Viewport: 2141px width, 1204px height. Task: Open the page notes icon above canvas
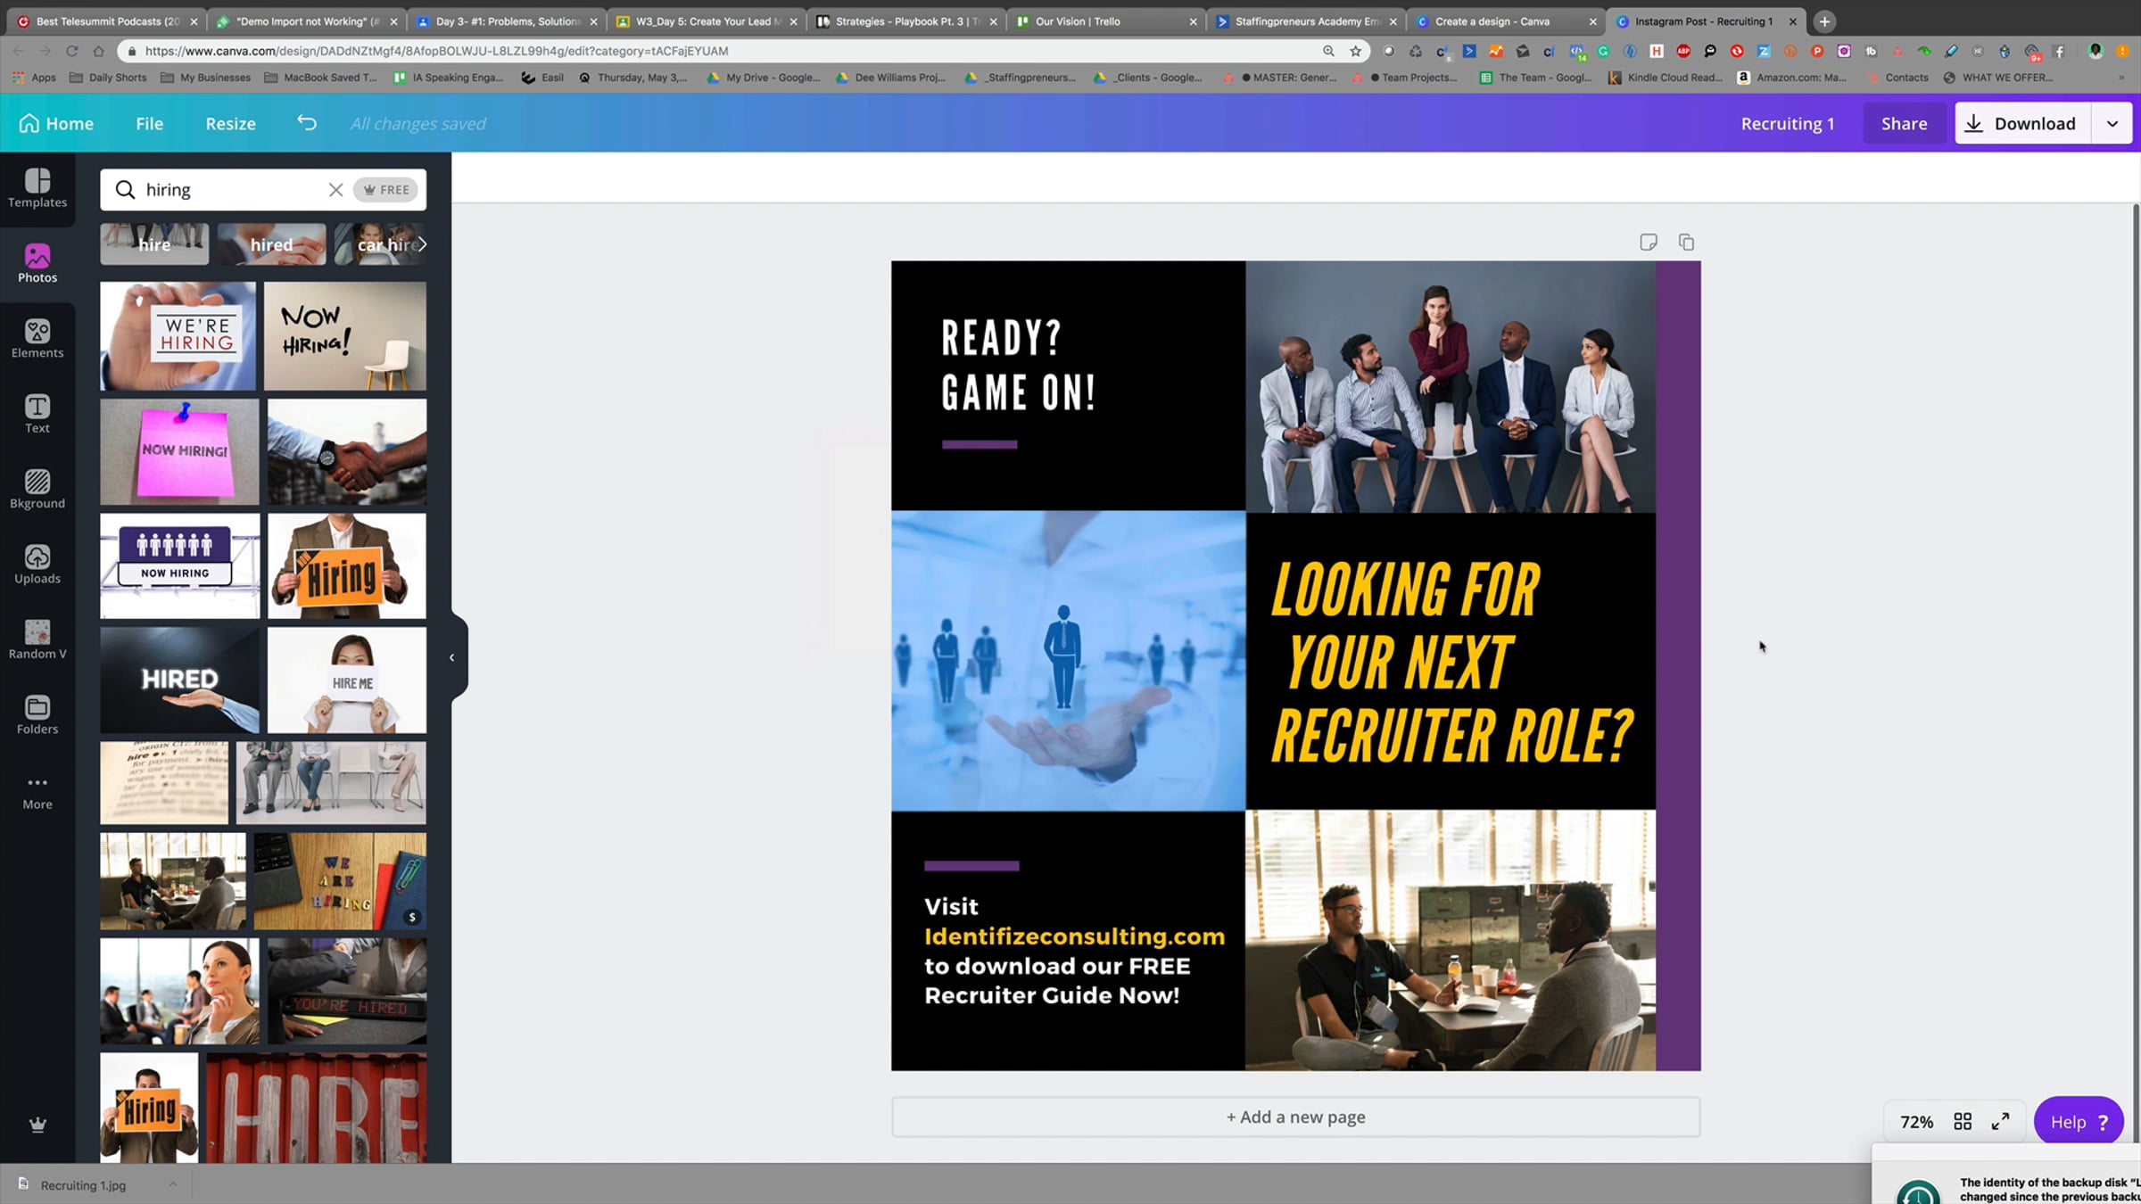tap(1648, 243)
